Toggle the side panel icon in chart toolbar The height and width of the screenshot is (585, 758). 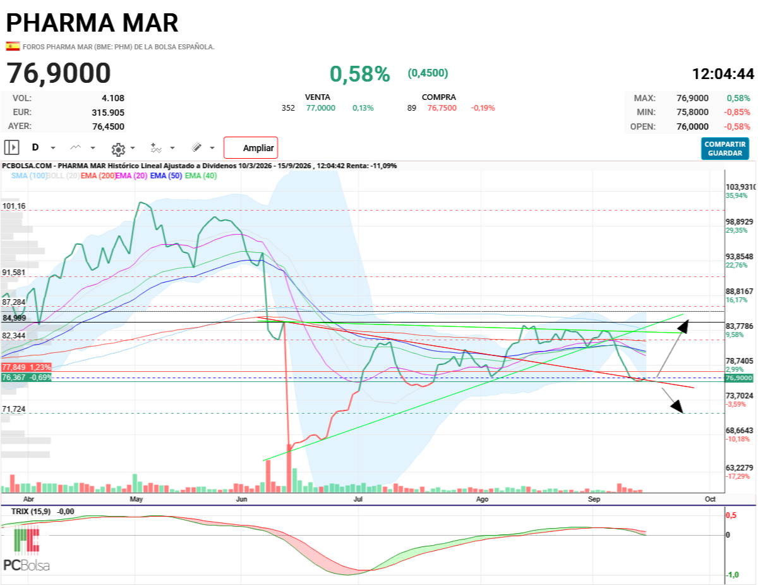11,147
